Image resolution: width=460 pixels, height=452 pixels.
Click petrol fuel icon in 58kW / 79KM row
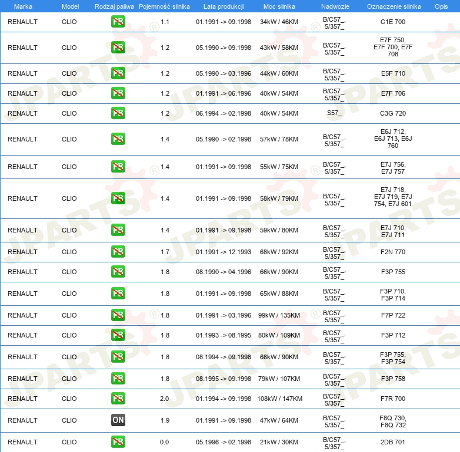coord(118,198)
